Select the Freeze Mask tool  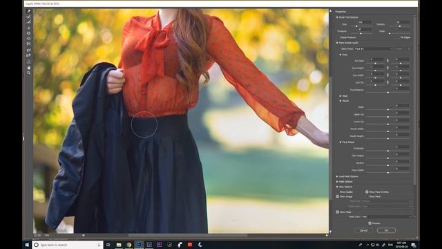[28, 50]
